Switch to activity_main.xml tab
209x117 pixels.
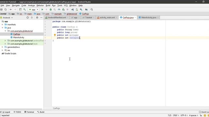click(x=107, y=18)
